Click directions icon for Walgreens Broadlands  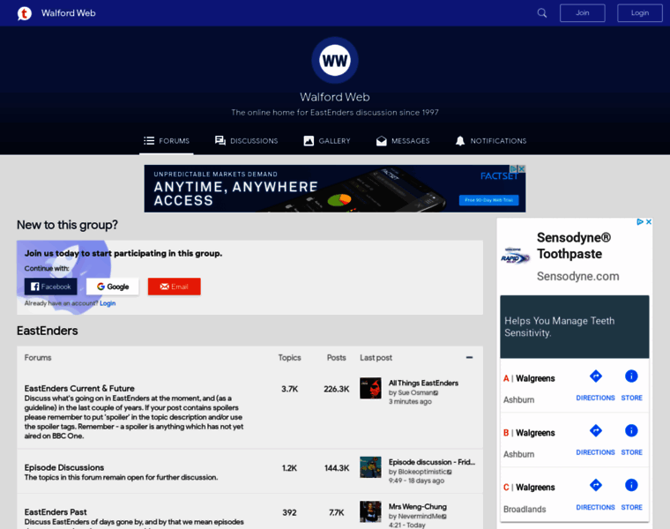595,486
